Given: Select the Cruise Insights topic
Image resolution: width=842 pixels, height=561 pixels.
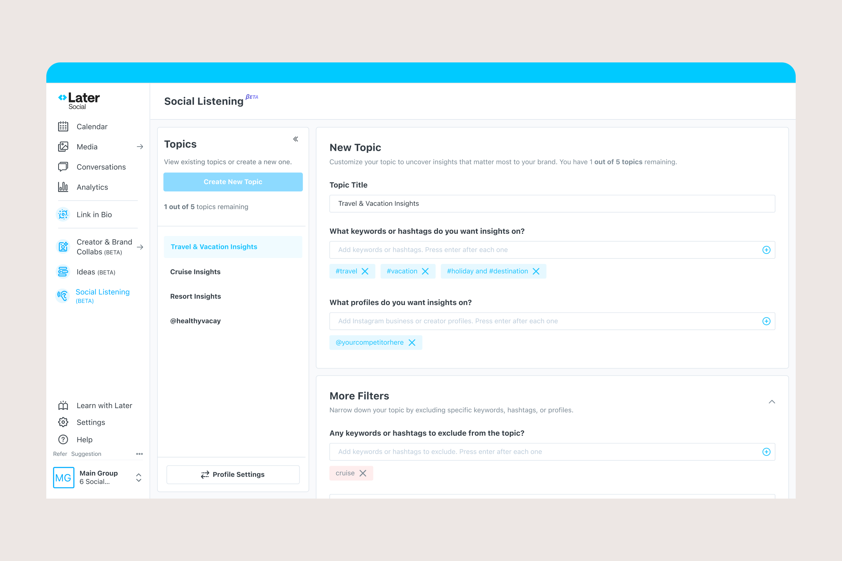Looking at the screenshot, I should click(195, 271).
